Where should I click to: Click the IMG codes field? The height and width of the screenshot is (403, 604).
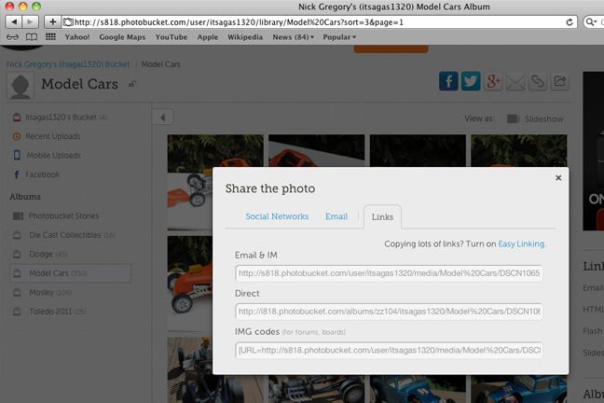[390, 350]
